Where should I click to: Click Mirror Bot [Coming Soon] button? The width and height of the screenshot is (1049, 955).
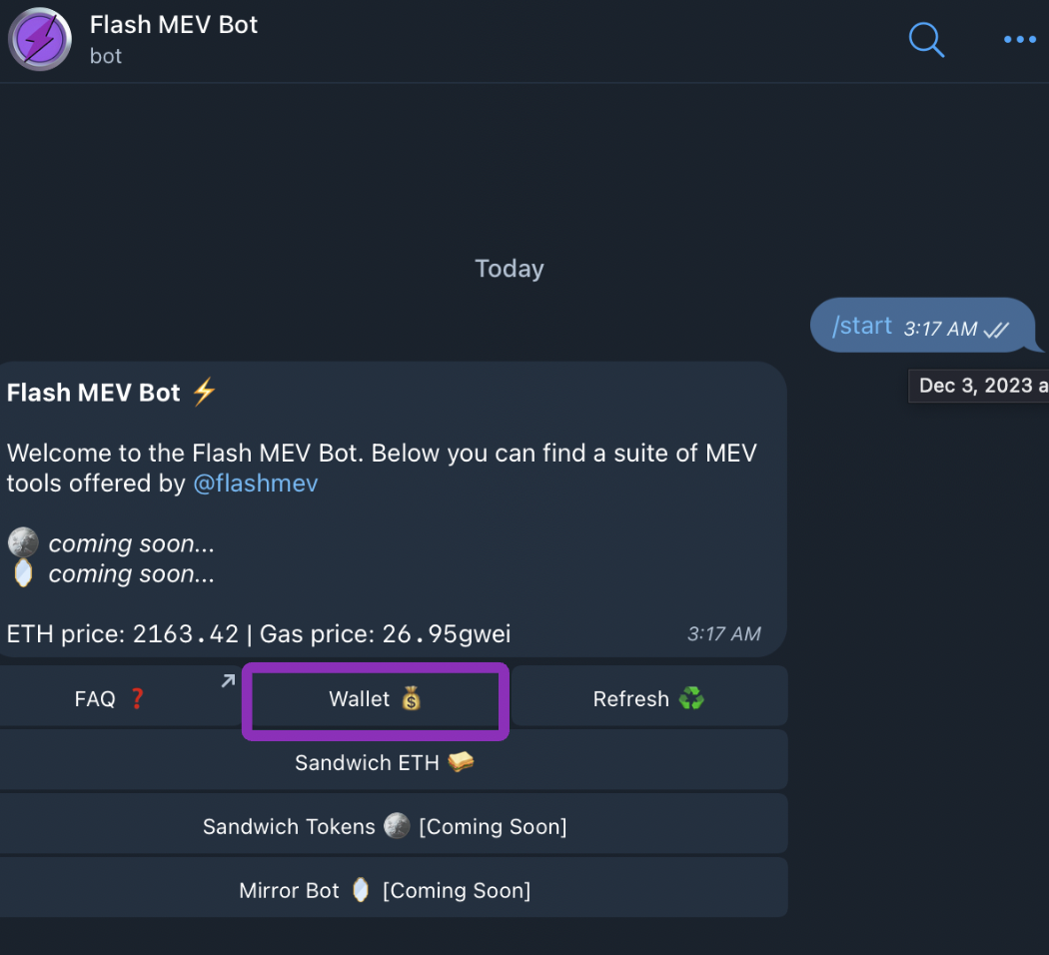pyautogui.click(x=385, y=891)
